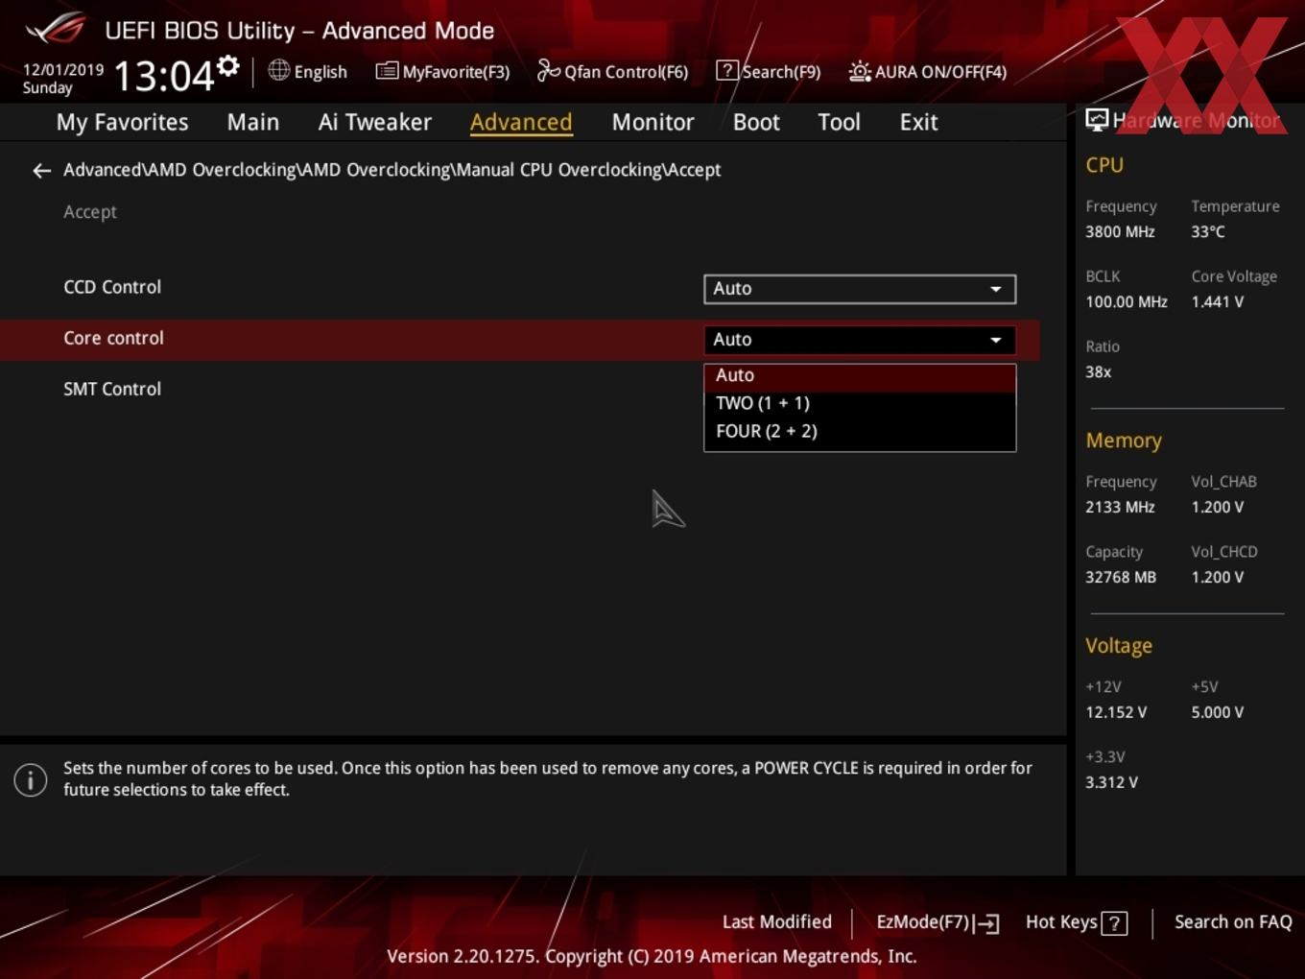This screenshot has height=979, width=1305.
Task: Choose FOUR (2 + 2) option
Action: [x=860, y=431]
